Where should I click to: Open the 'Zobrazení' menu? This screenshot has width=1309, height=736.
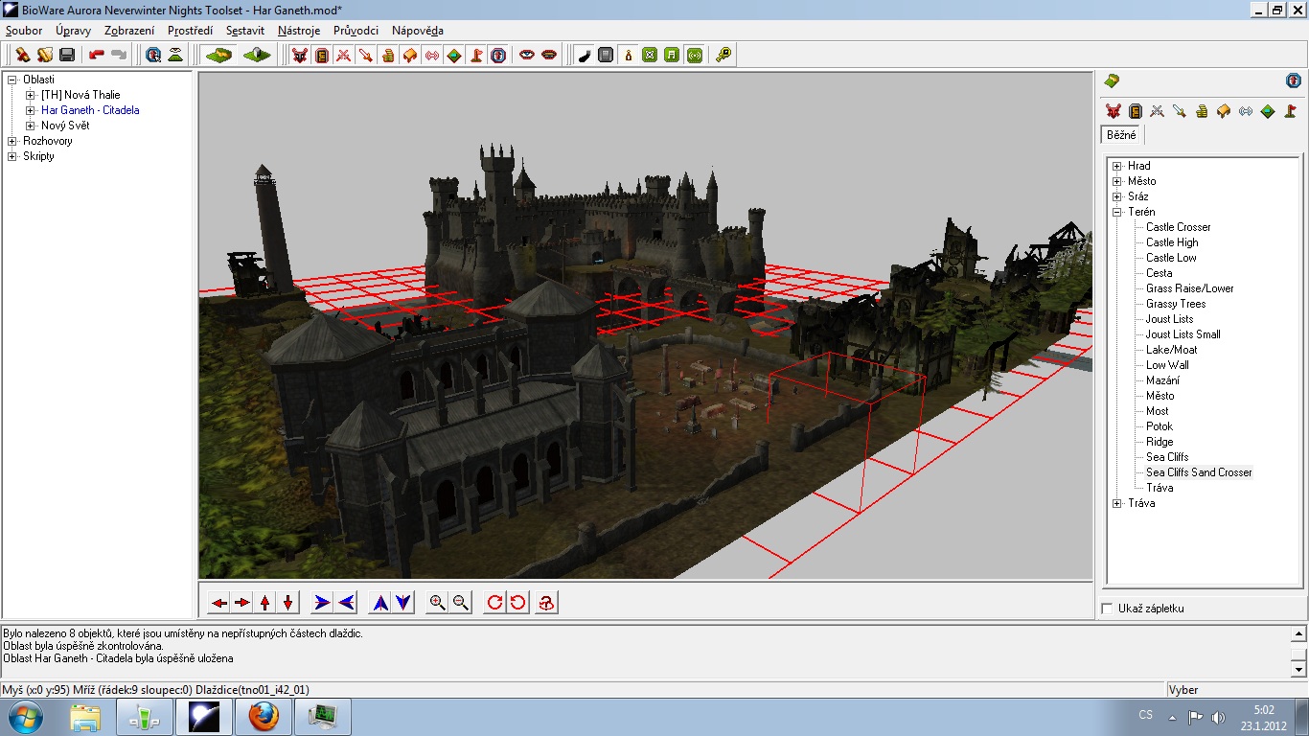(129, 31)
